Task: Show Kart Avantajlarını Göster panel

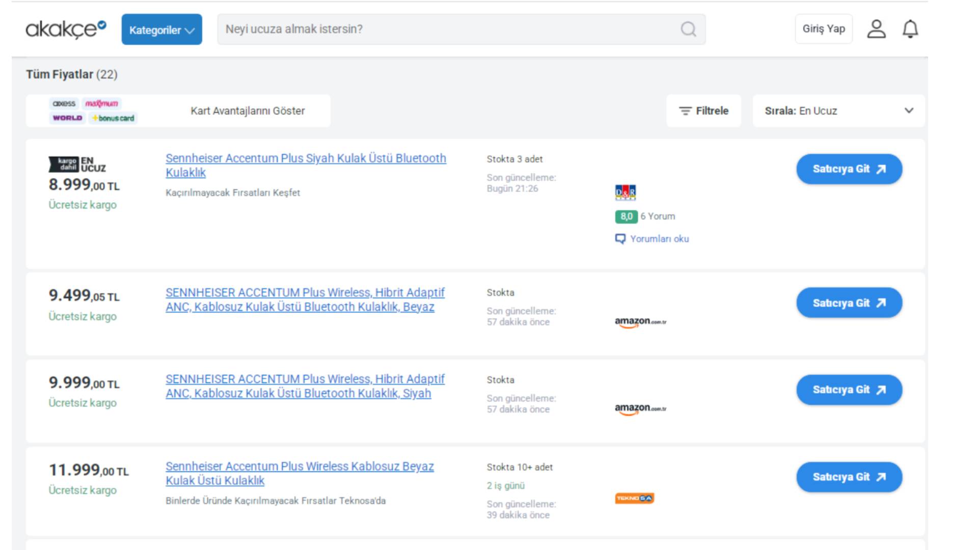Action: 248,111
